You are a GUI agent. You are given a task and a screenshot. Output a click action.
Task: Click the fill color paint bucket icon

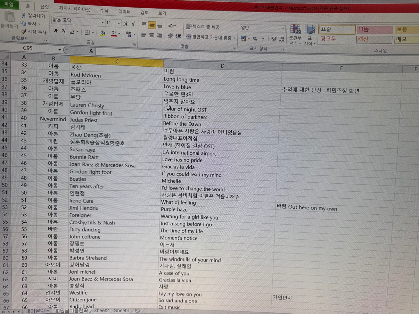102,33
